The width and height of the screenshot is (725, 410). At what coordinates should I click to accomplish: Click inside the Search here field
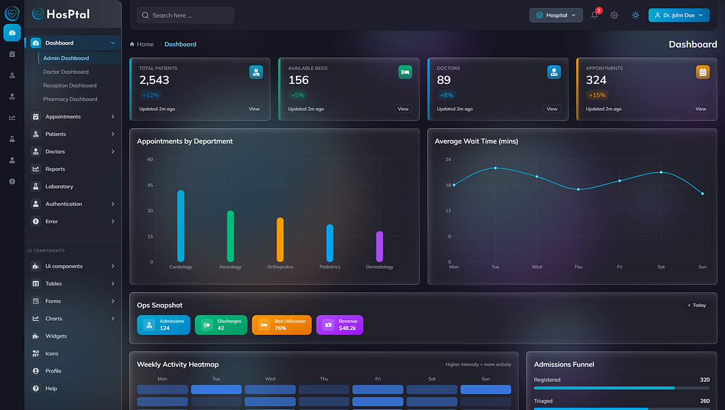(x=185, y=15)
